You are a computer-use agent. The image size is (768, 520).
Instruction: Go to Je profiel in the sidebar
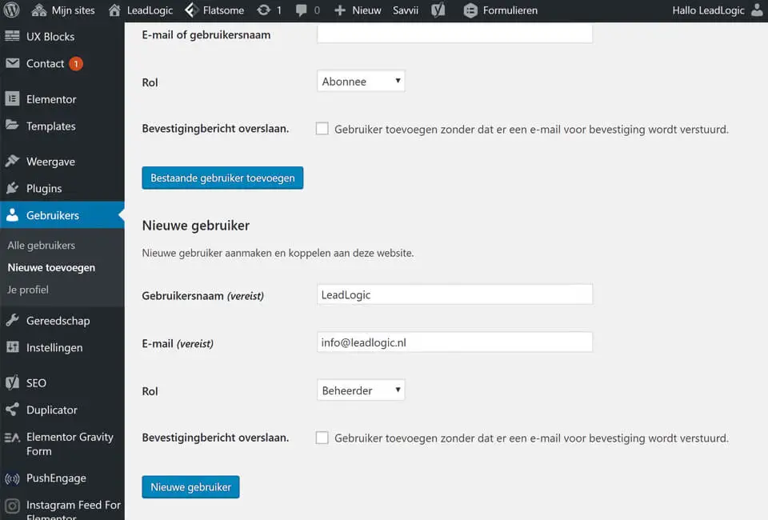click(x=28, y=290)
